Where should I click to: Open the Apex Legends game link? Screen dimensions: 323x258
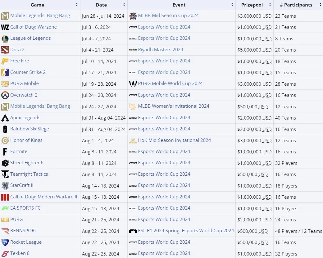(25, 118)
